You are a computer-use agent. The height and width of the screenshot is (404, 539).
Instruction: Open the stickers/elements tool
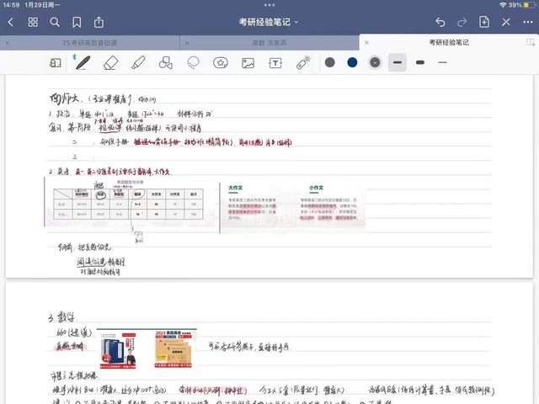tap(221, 62)
